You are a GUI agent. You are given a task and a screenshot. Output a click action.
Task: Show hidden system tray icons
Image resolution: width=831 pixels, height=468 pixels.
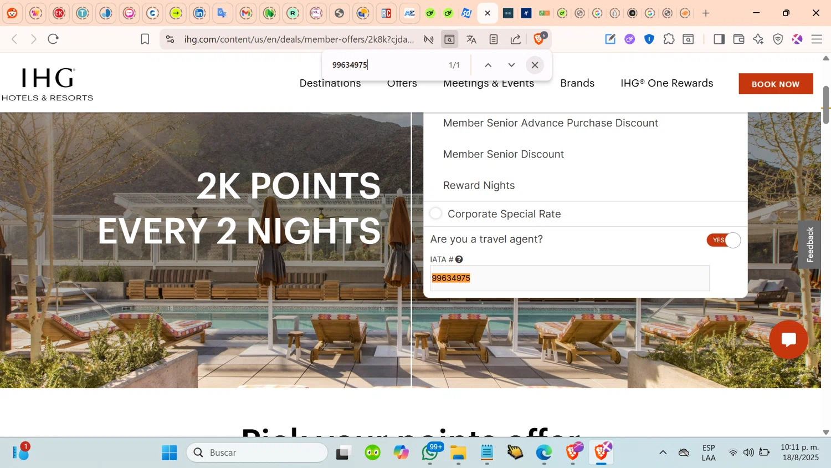pos(663,452)
